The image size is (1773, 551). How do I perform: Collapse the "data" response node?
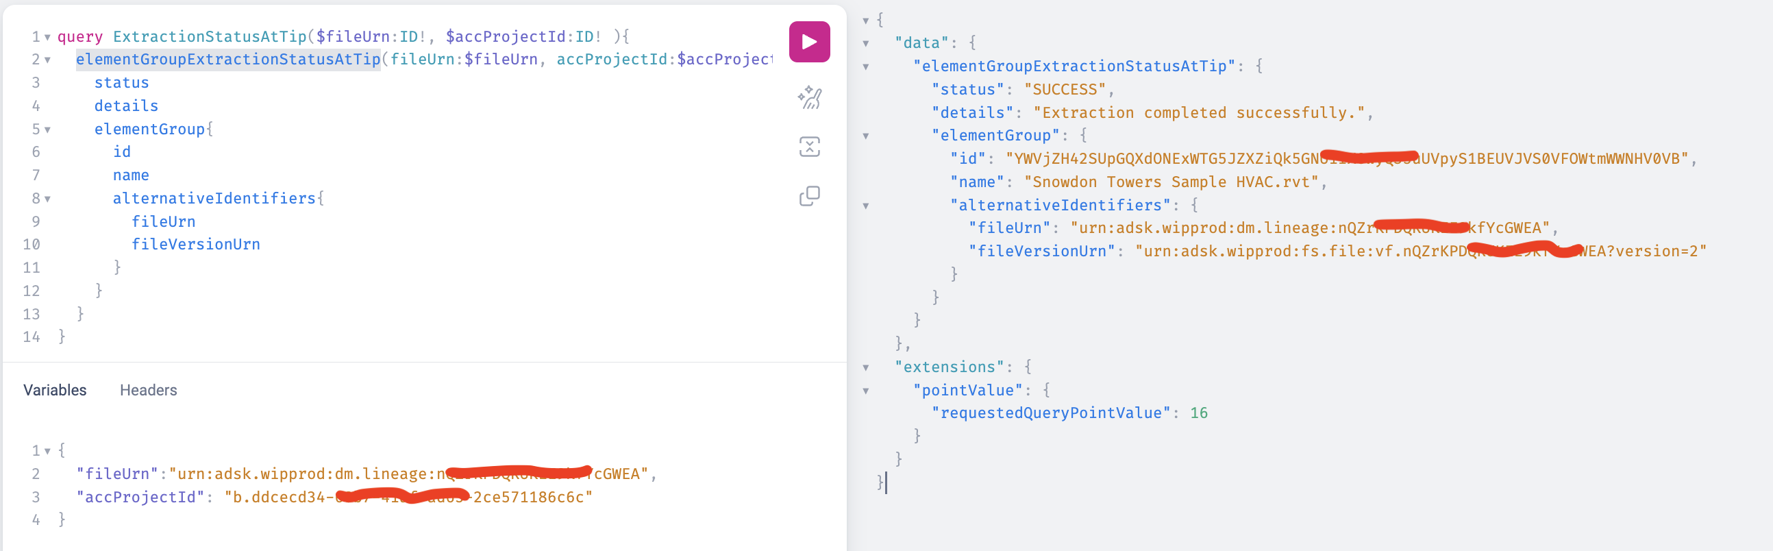coord(866,44)
